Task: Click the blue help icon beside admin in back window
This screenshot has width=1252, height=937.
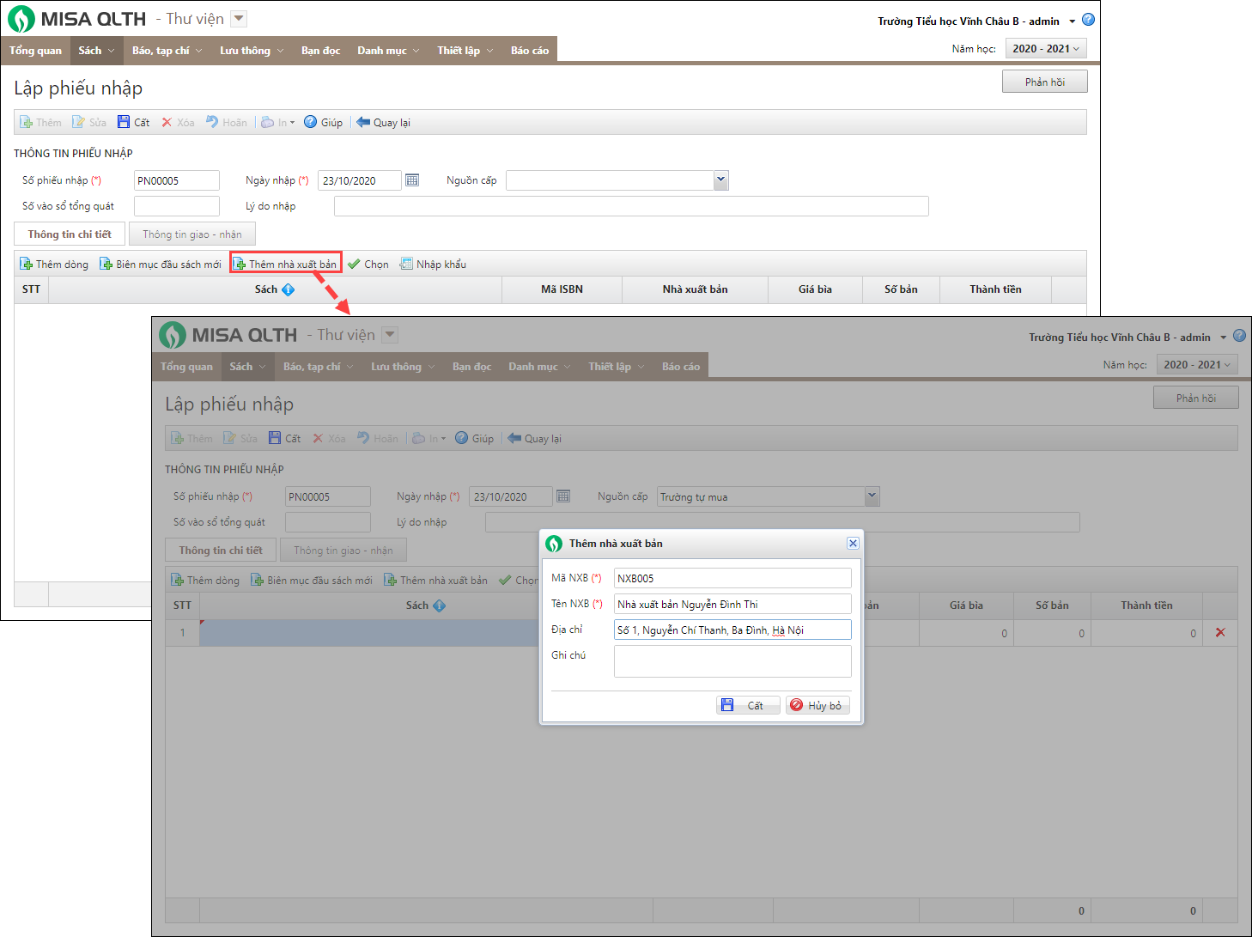Action: pos(1088,20)
